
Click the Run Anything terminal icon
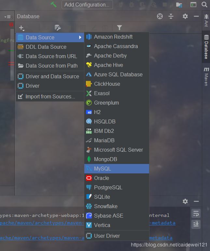pos(193,5)
